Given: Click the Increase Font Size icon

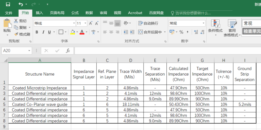Looking at the screenshot, I should (91, 23).
